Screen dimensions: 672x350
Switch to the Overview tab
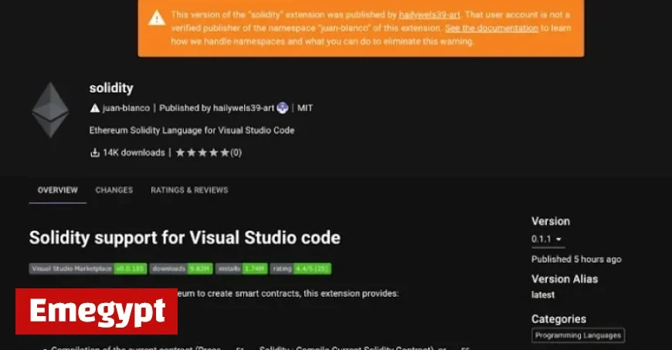[58, 190]
